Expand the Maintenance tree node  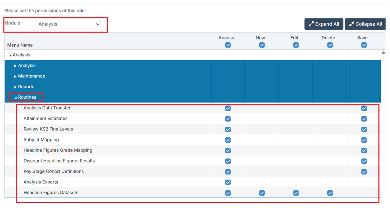click(x=15, y=76)
